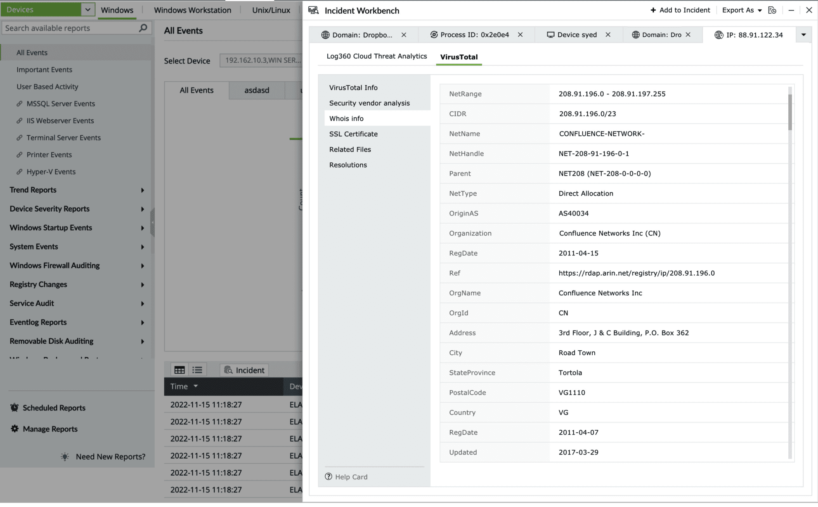
Task: Open Scheduled Reports clock icon
Action: point(14,408)
